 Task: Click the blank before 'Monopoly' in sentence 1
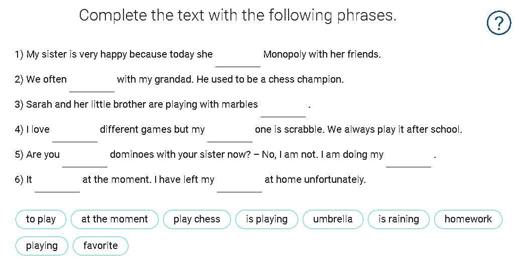tap(238, 58)
